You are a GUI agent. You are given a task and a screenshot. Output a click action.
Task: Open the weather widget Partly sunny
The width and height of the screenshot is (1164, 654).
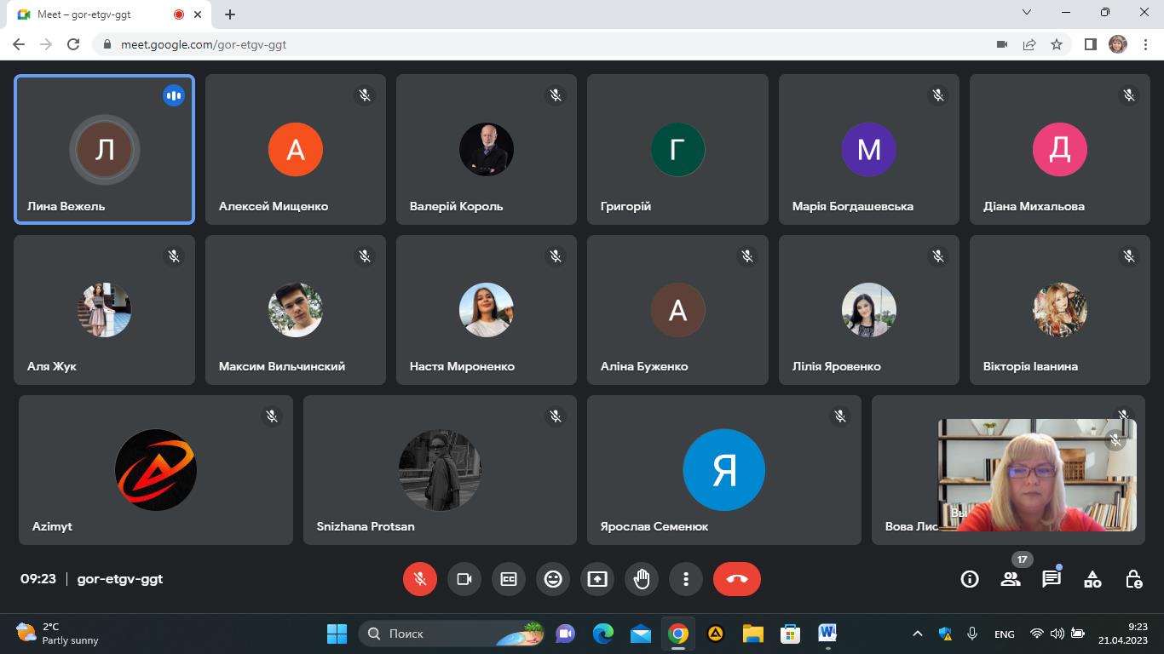58,634
